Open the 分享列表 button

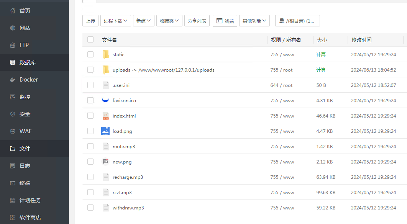tap(197, 21)
